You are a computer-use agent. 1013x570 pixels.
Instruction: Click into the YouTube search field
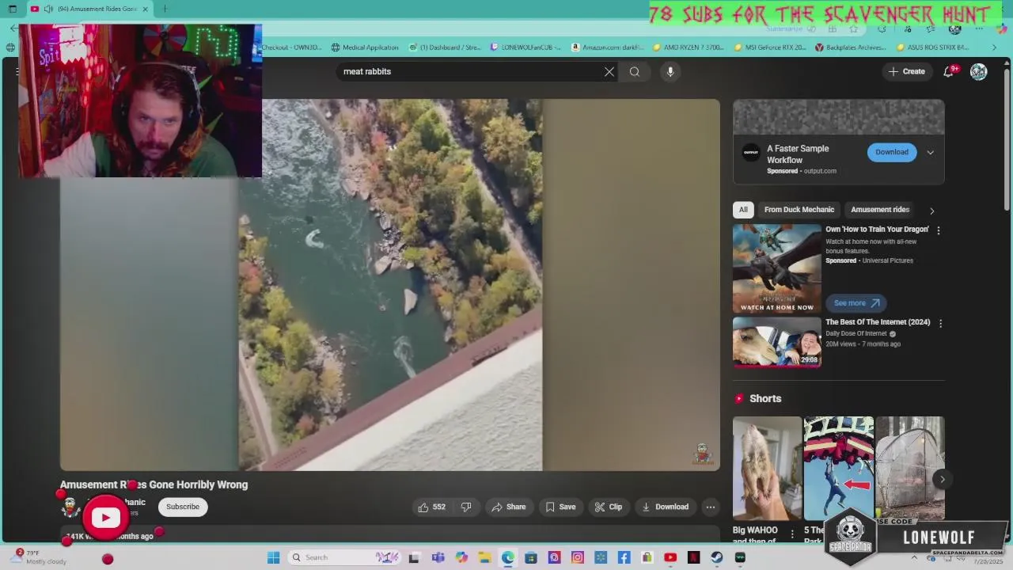(471, 71)
